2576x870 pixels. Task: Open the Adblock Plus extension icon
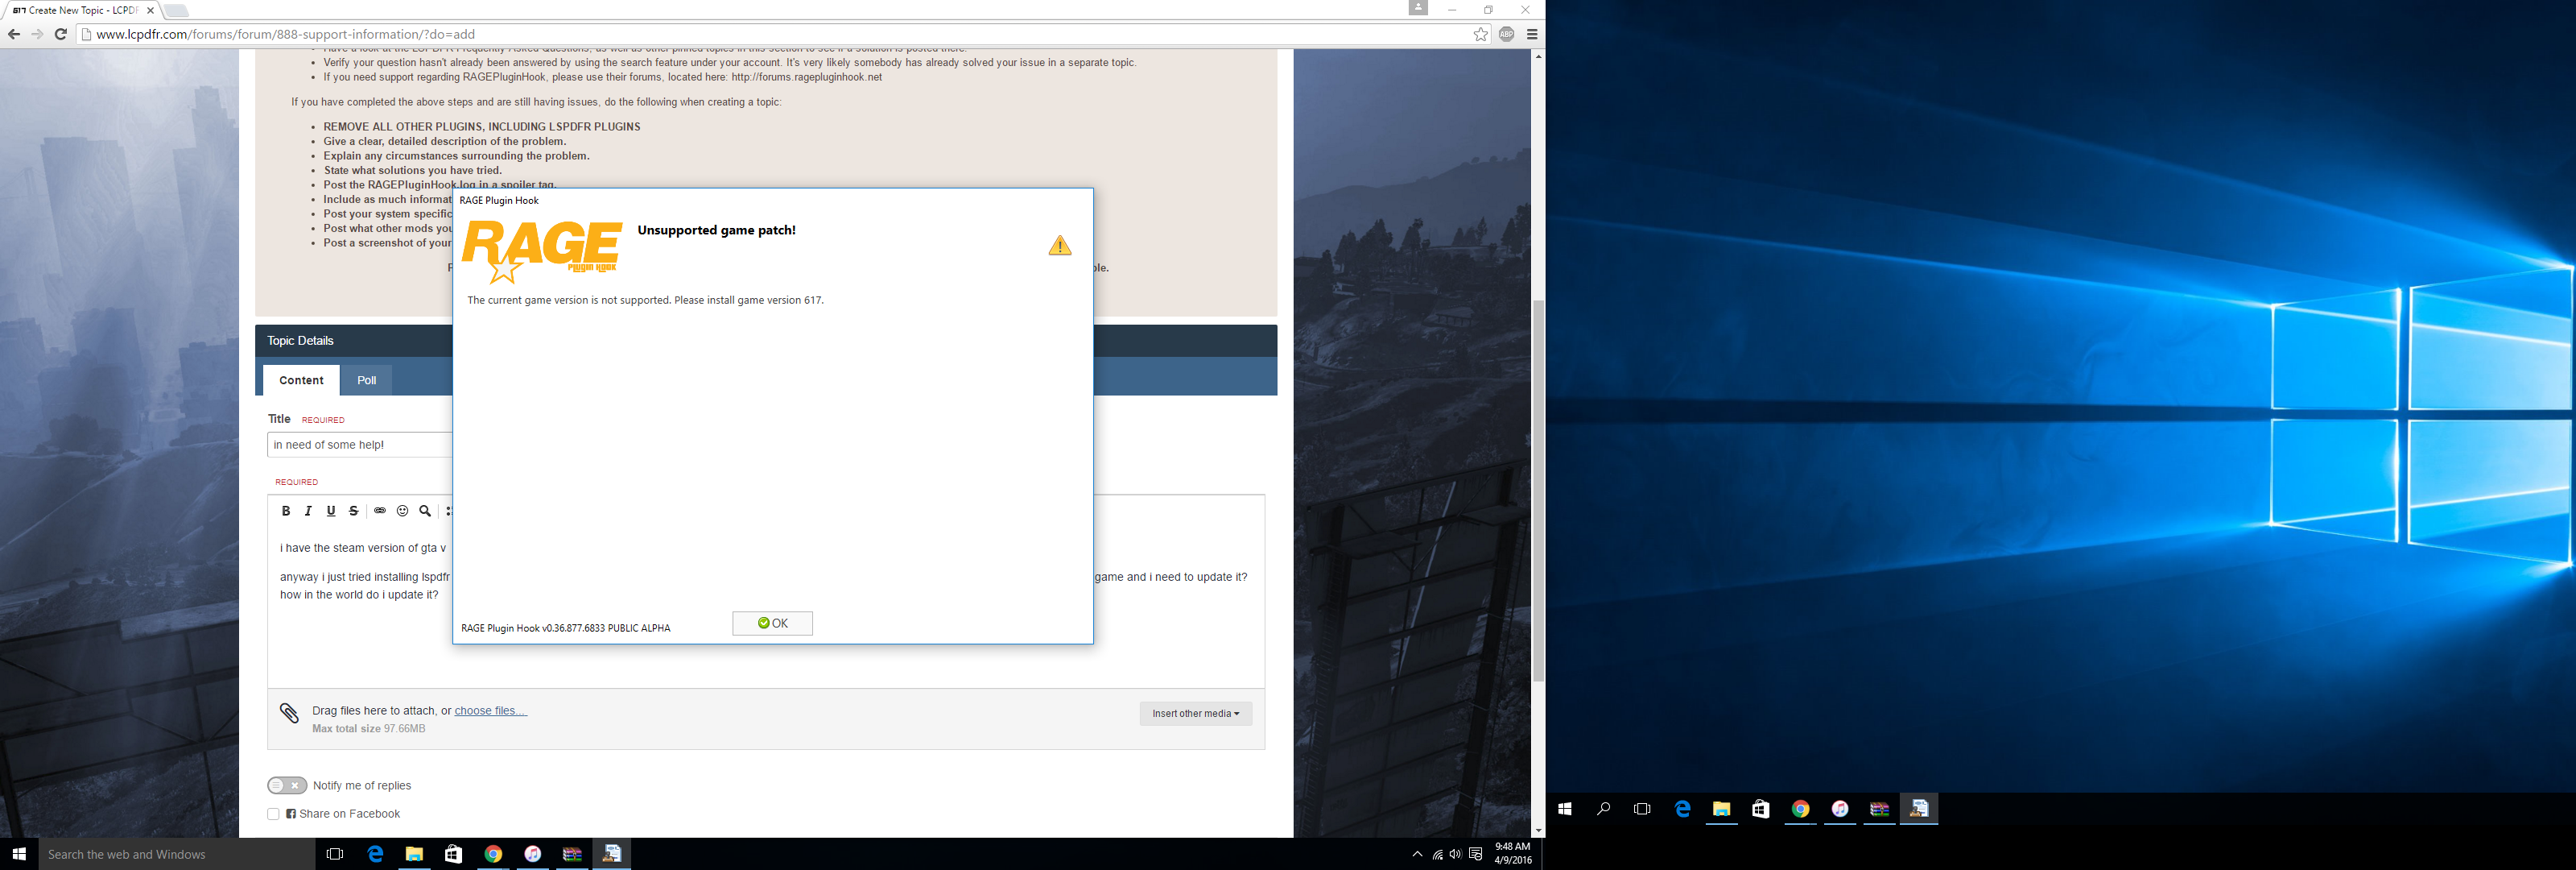[x=1506, y=34]
